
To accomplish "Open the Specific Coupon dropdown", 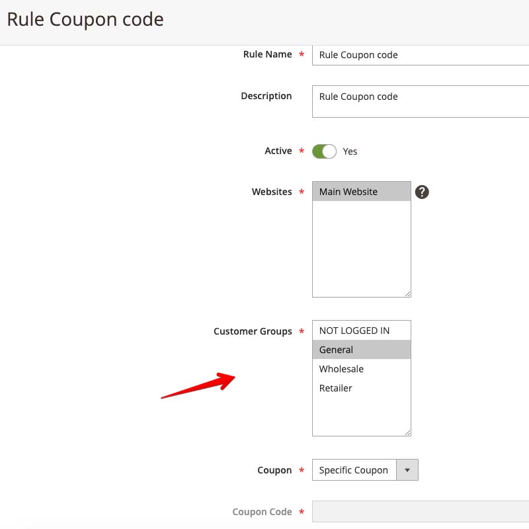I will pyautogui.click(x=354, y=470).
